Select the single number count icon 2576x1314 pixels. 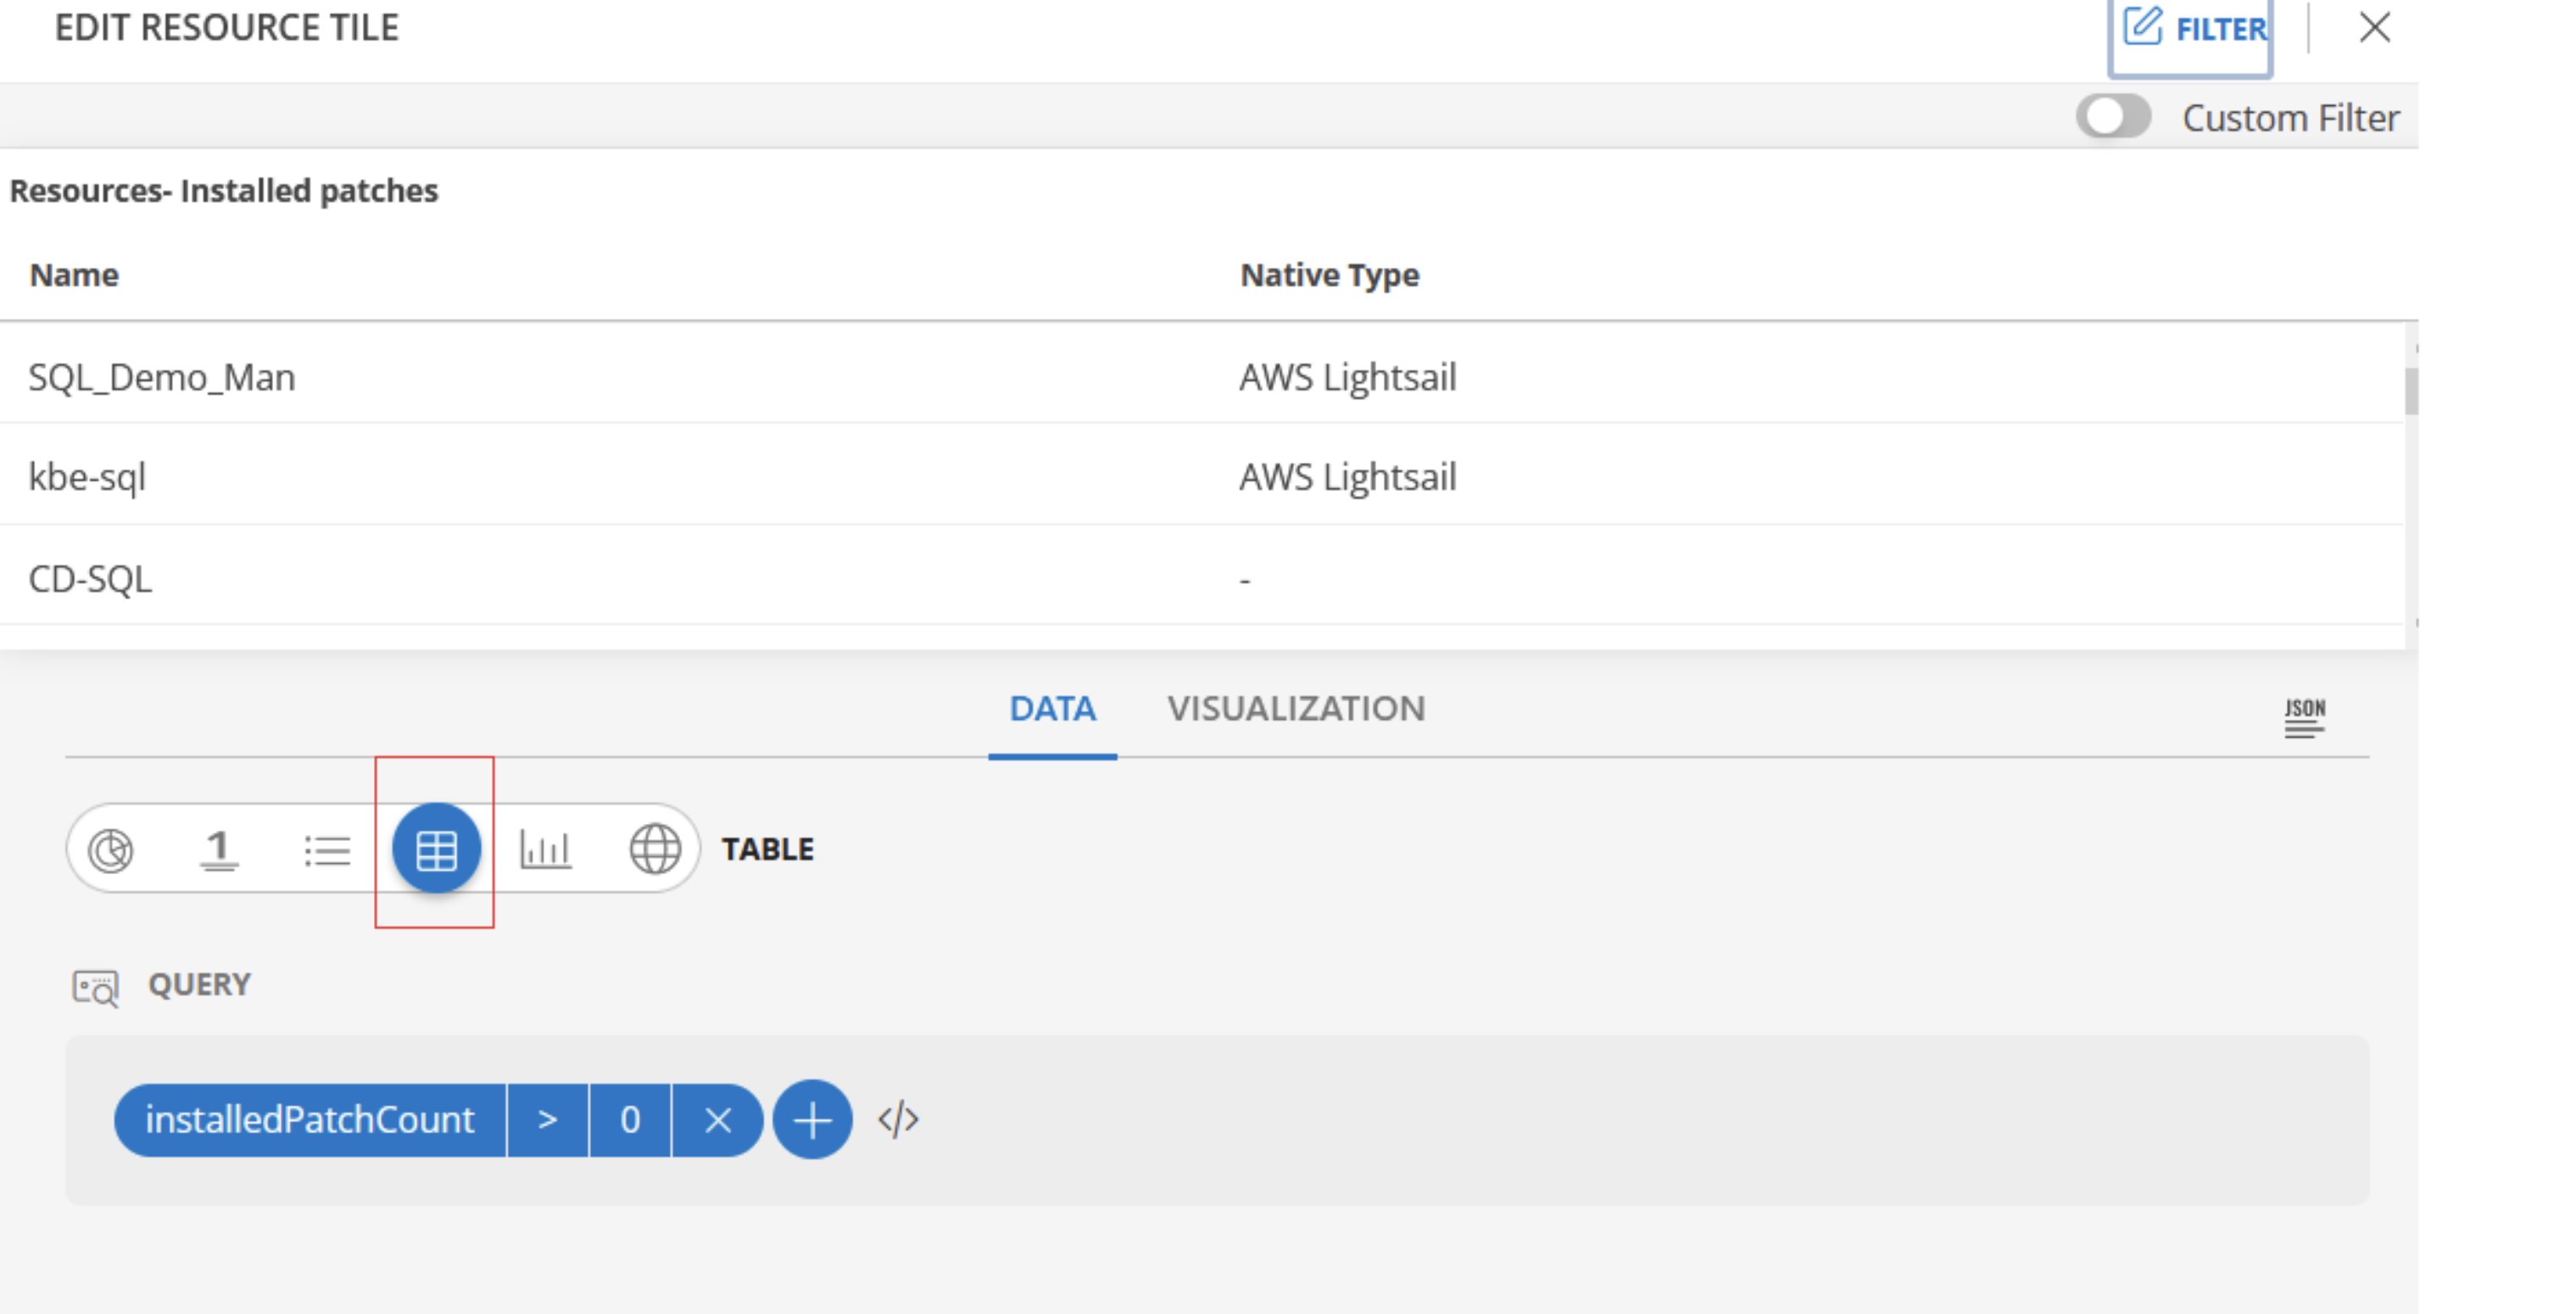219,850
